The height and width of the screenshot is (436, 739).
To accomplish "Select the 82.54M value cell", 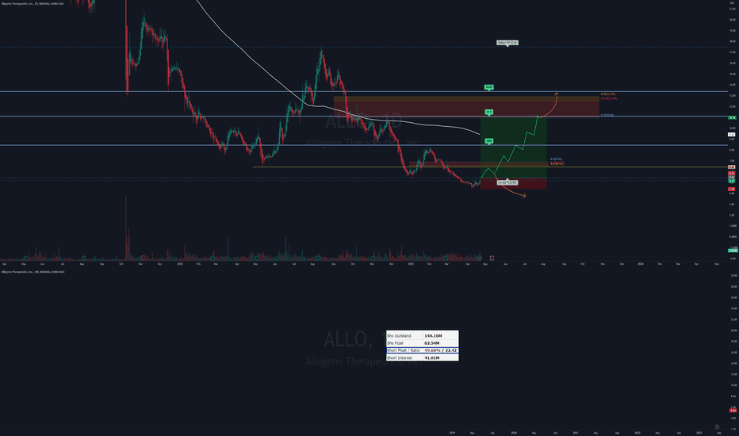I will pyautogui.click(x=440, y=343).
